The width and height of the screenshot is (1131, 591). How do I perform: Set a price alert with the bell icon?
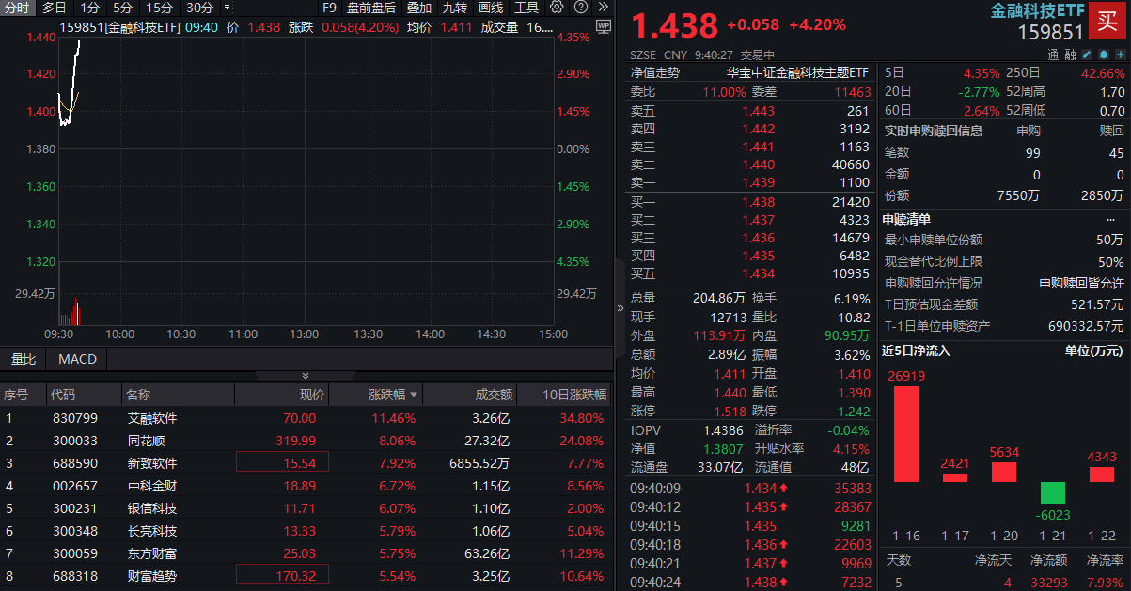coord(1104,54)
